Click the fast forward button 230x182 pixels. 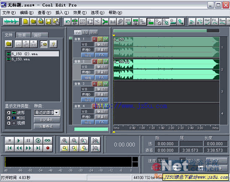(x=28, y=148)
